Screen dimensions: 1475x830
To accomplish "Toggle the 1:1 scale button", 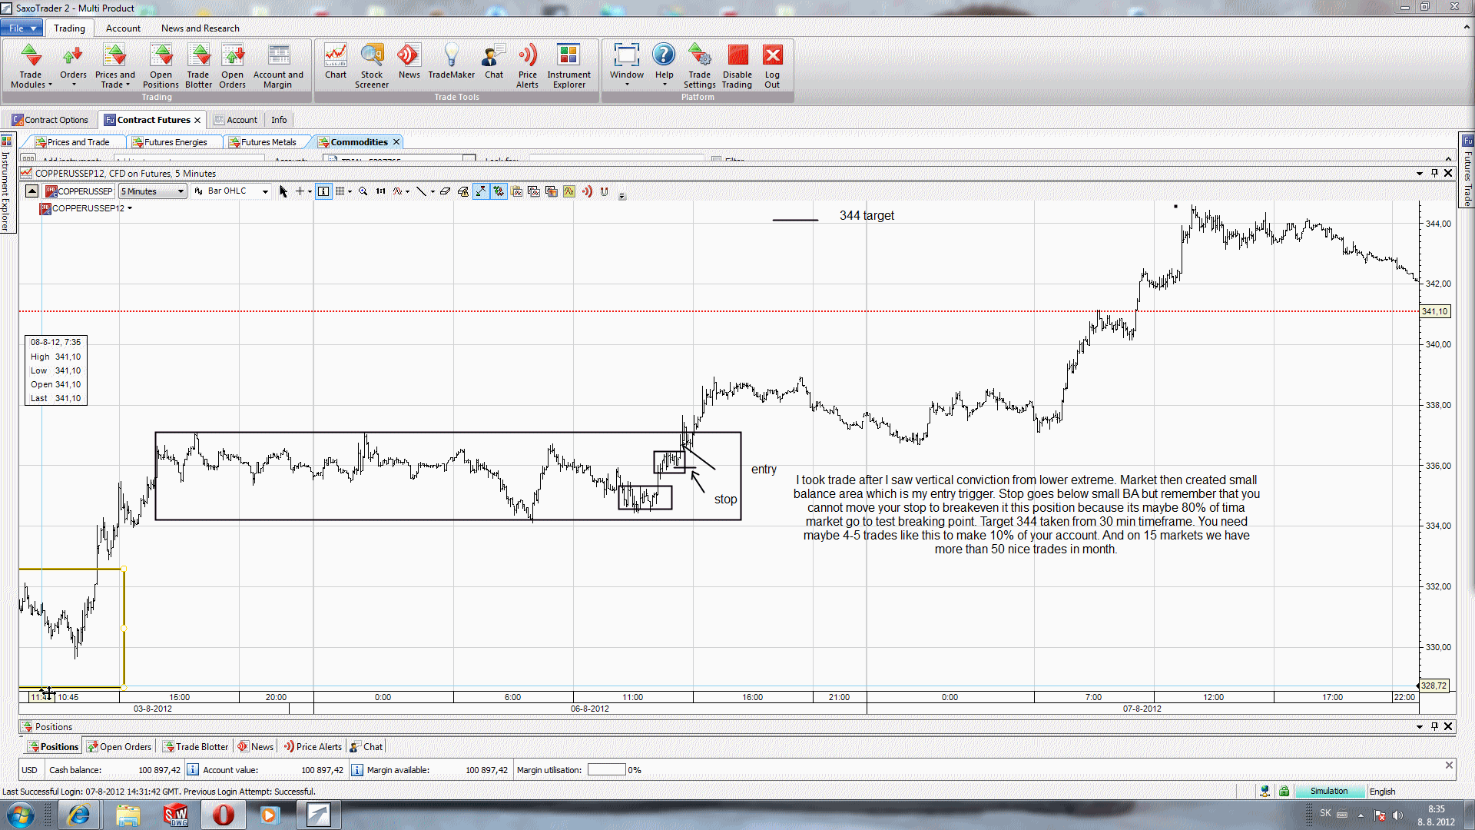I will [x=380, y=191].
